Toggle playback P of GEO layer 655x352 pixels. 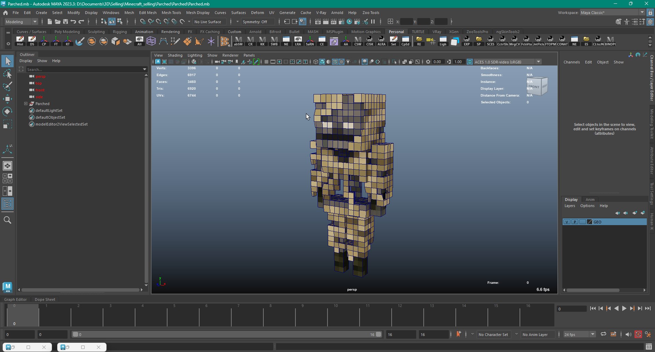pos(574,222)
